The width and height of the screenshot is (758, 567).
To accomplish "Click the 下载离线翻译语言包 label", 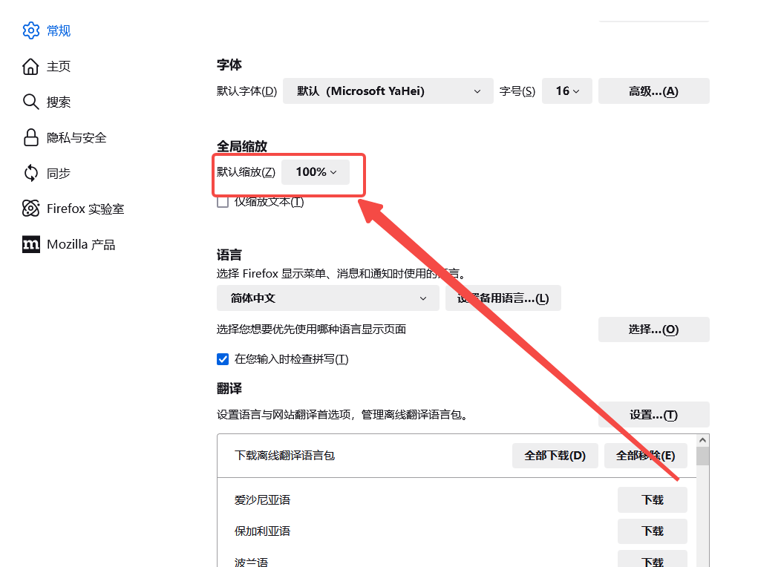I will click(x=285, y=456).
